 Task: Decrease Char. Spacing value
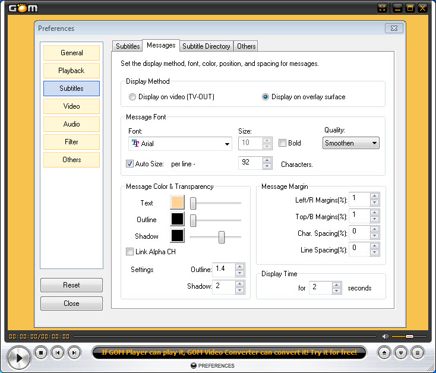click(374, 235)
